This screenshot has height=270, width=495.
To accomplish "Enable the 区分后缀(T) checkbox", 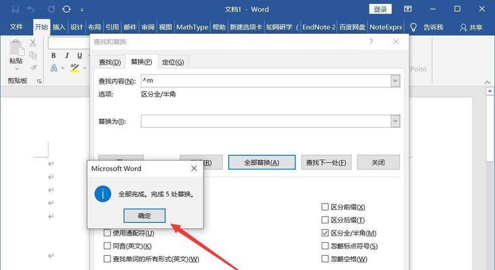I will coord(325,220).
